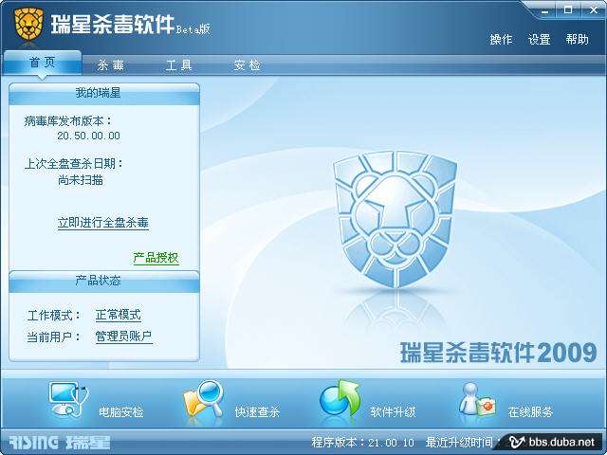Click the 管理员账户 user link
Image resolution: width=607 pixels, height=455 pixels.
pos(123,337)
